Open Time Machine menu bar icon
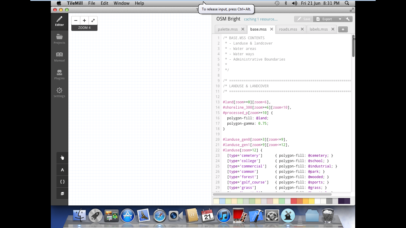This screenshot has width=406, height=228. [x=277, y=3]
